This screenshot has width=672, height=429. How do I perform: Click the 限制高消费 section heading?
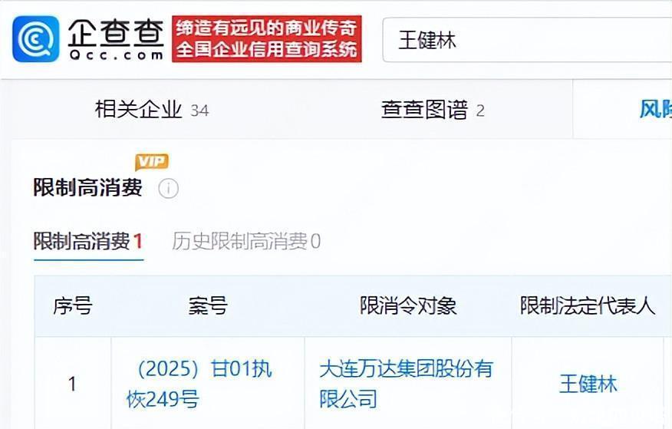88,188
